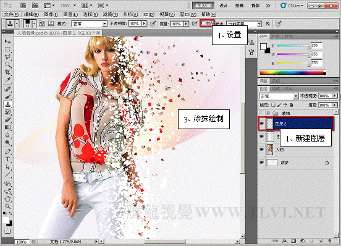
Task: Select the Crop tool
Action: pyautogui.click(x=7, y=72)
